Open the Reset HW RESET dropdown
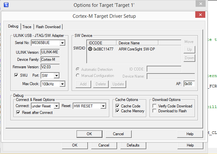 pyautogui.click(x=103, y=106)
